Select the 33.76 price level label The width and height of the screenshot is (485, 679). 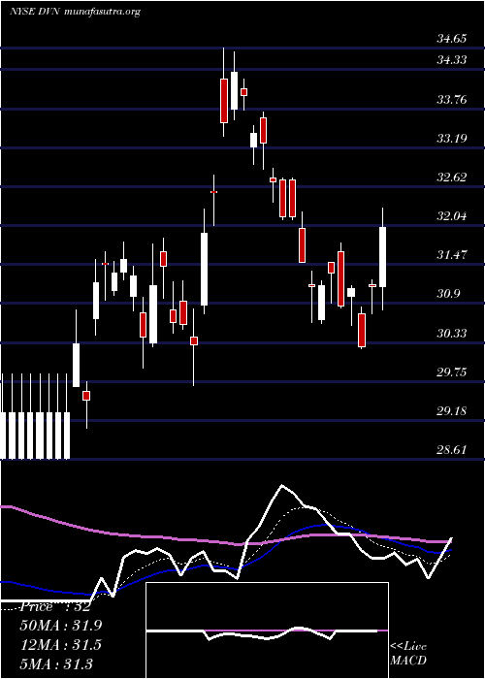451,100
